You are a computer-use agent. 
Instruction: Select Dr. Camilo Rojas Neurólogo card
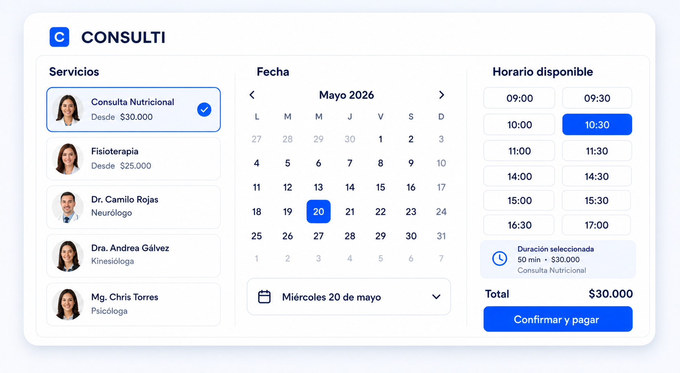[133, 207]
